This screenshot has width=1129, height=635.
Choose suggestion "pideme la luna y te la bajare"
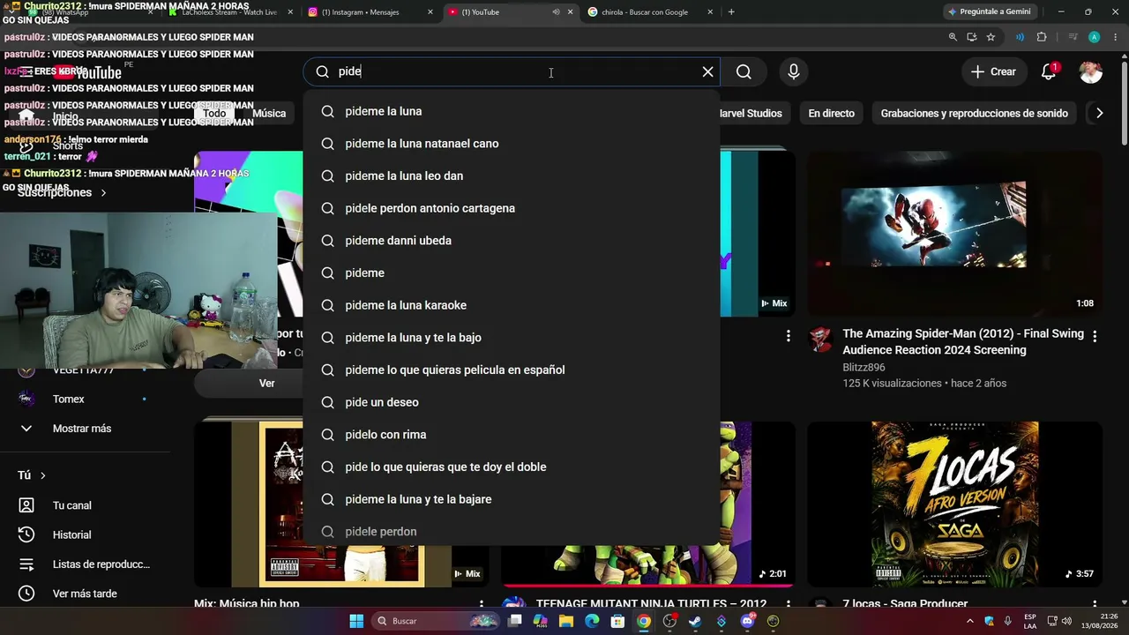tap(512, 499)
